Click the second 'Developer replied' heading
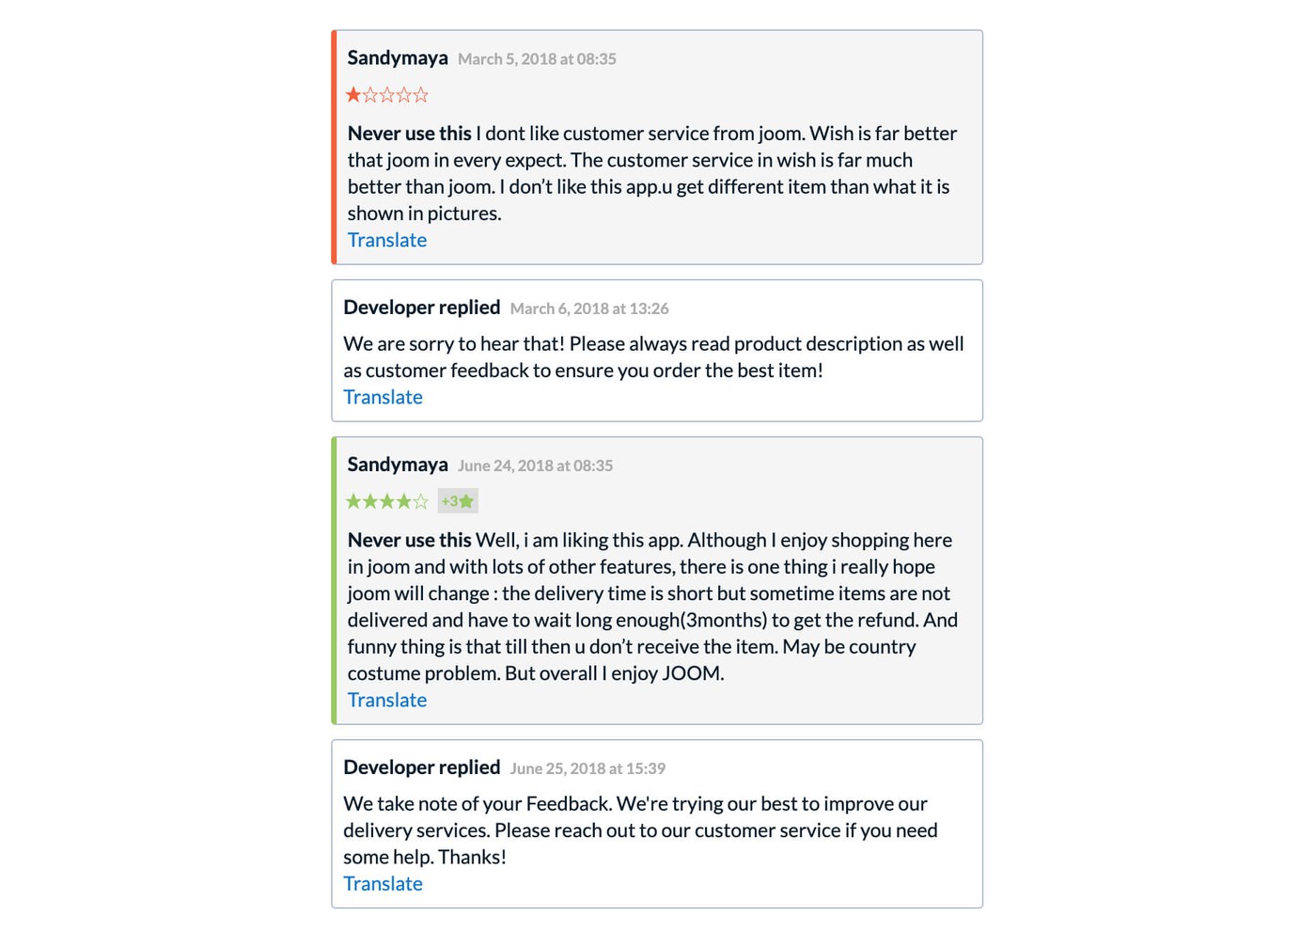 click(421, 767)
